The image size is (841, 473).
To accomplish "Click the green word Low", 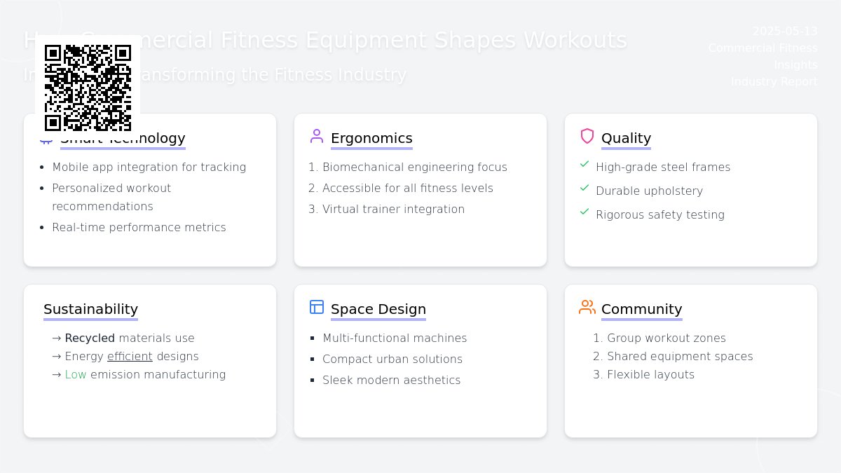I will (76, 375).
